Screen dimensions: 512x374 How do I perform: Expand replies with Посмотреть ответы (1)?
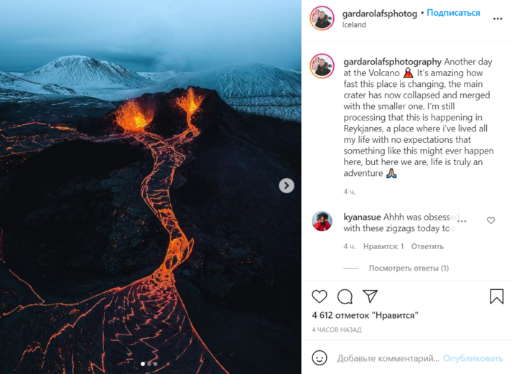click(409, 268)
